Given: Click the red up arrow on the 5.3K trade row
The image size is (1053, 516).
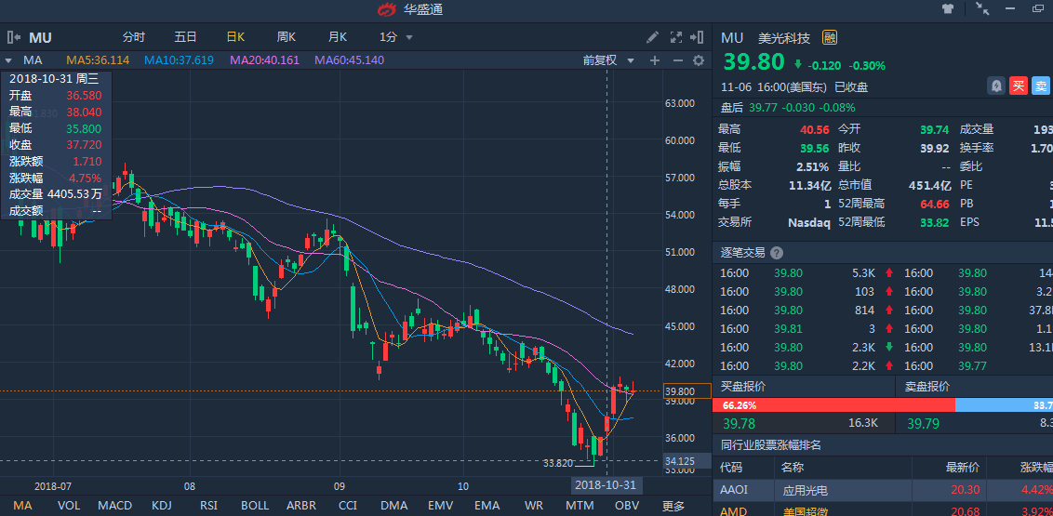Looking at the screenshot, I should pos(889,273).
